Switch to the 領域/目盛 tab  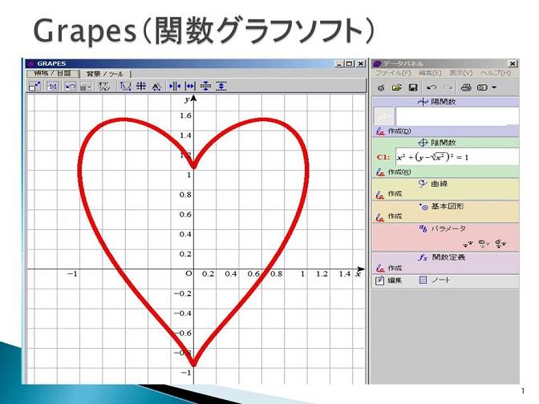53,73
